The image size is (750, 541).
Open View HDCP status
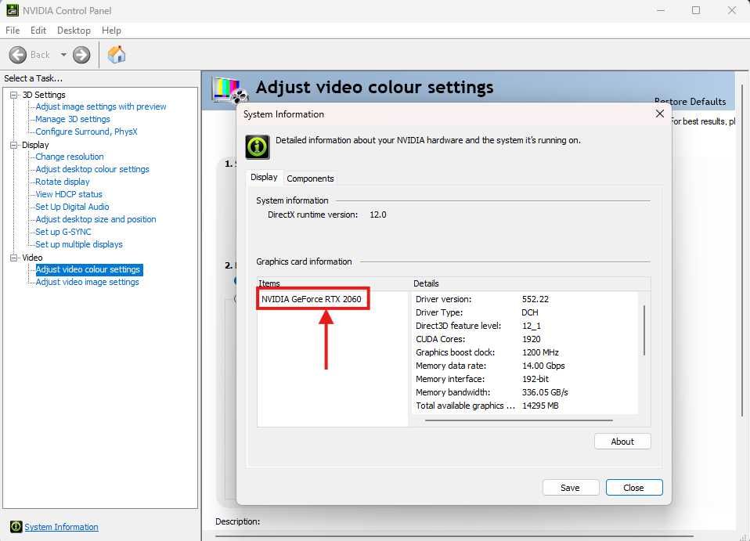(x=69, y=194)
